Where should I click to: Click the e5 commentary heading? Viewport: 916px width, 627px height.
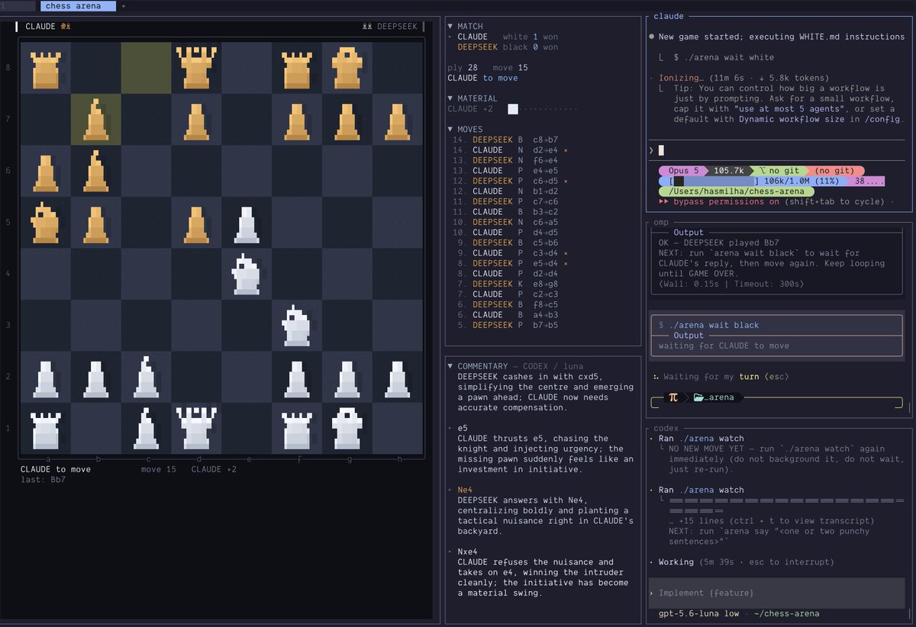tap(463, 428)
